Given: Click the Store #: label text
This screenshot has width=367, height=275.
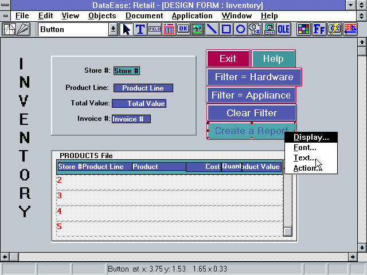Looking at the screenshot, I should [x=97, y=70].
